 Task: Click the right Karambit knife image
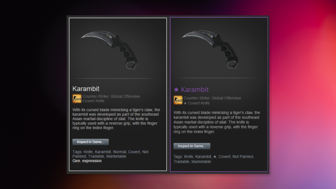pos(211,49)
